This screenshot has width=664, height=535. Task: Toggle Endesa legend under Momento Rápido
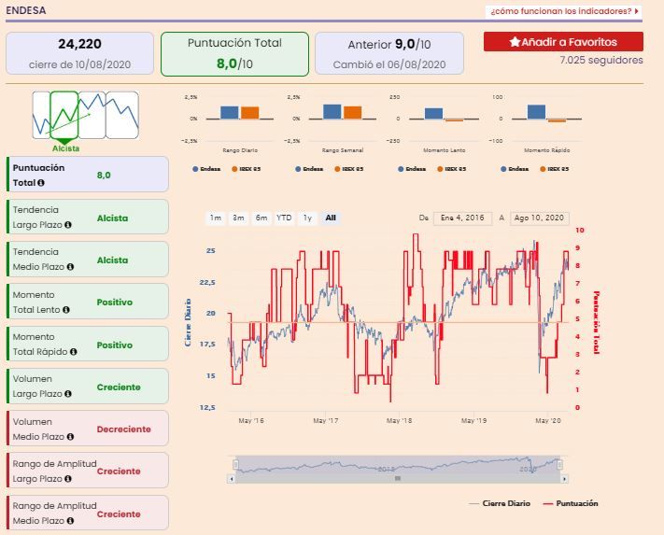pyautogui.click(x=515, y=169)
